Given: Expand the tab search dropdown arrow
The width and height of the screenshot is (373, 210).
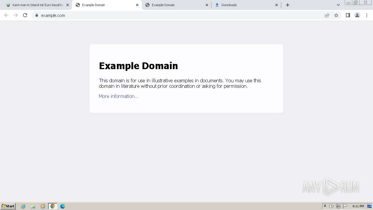Looking at the screenshot, I should coord(338,5).
